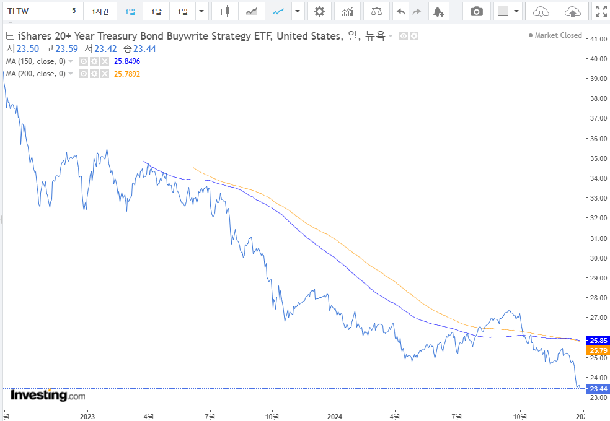This screenshot has height=421, width=610.
Task: Remove the MA 150 indicator
Action: coord(105,61)
